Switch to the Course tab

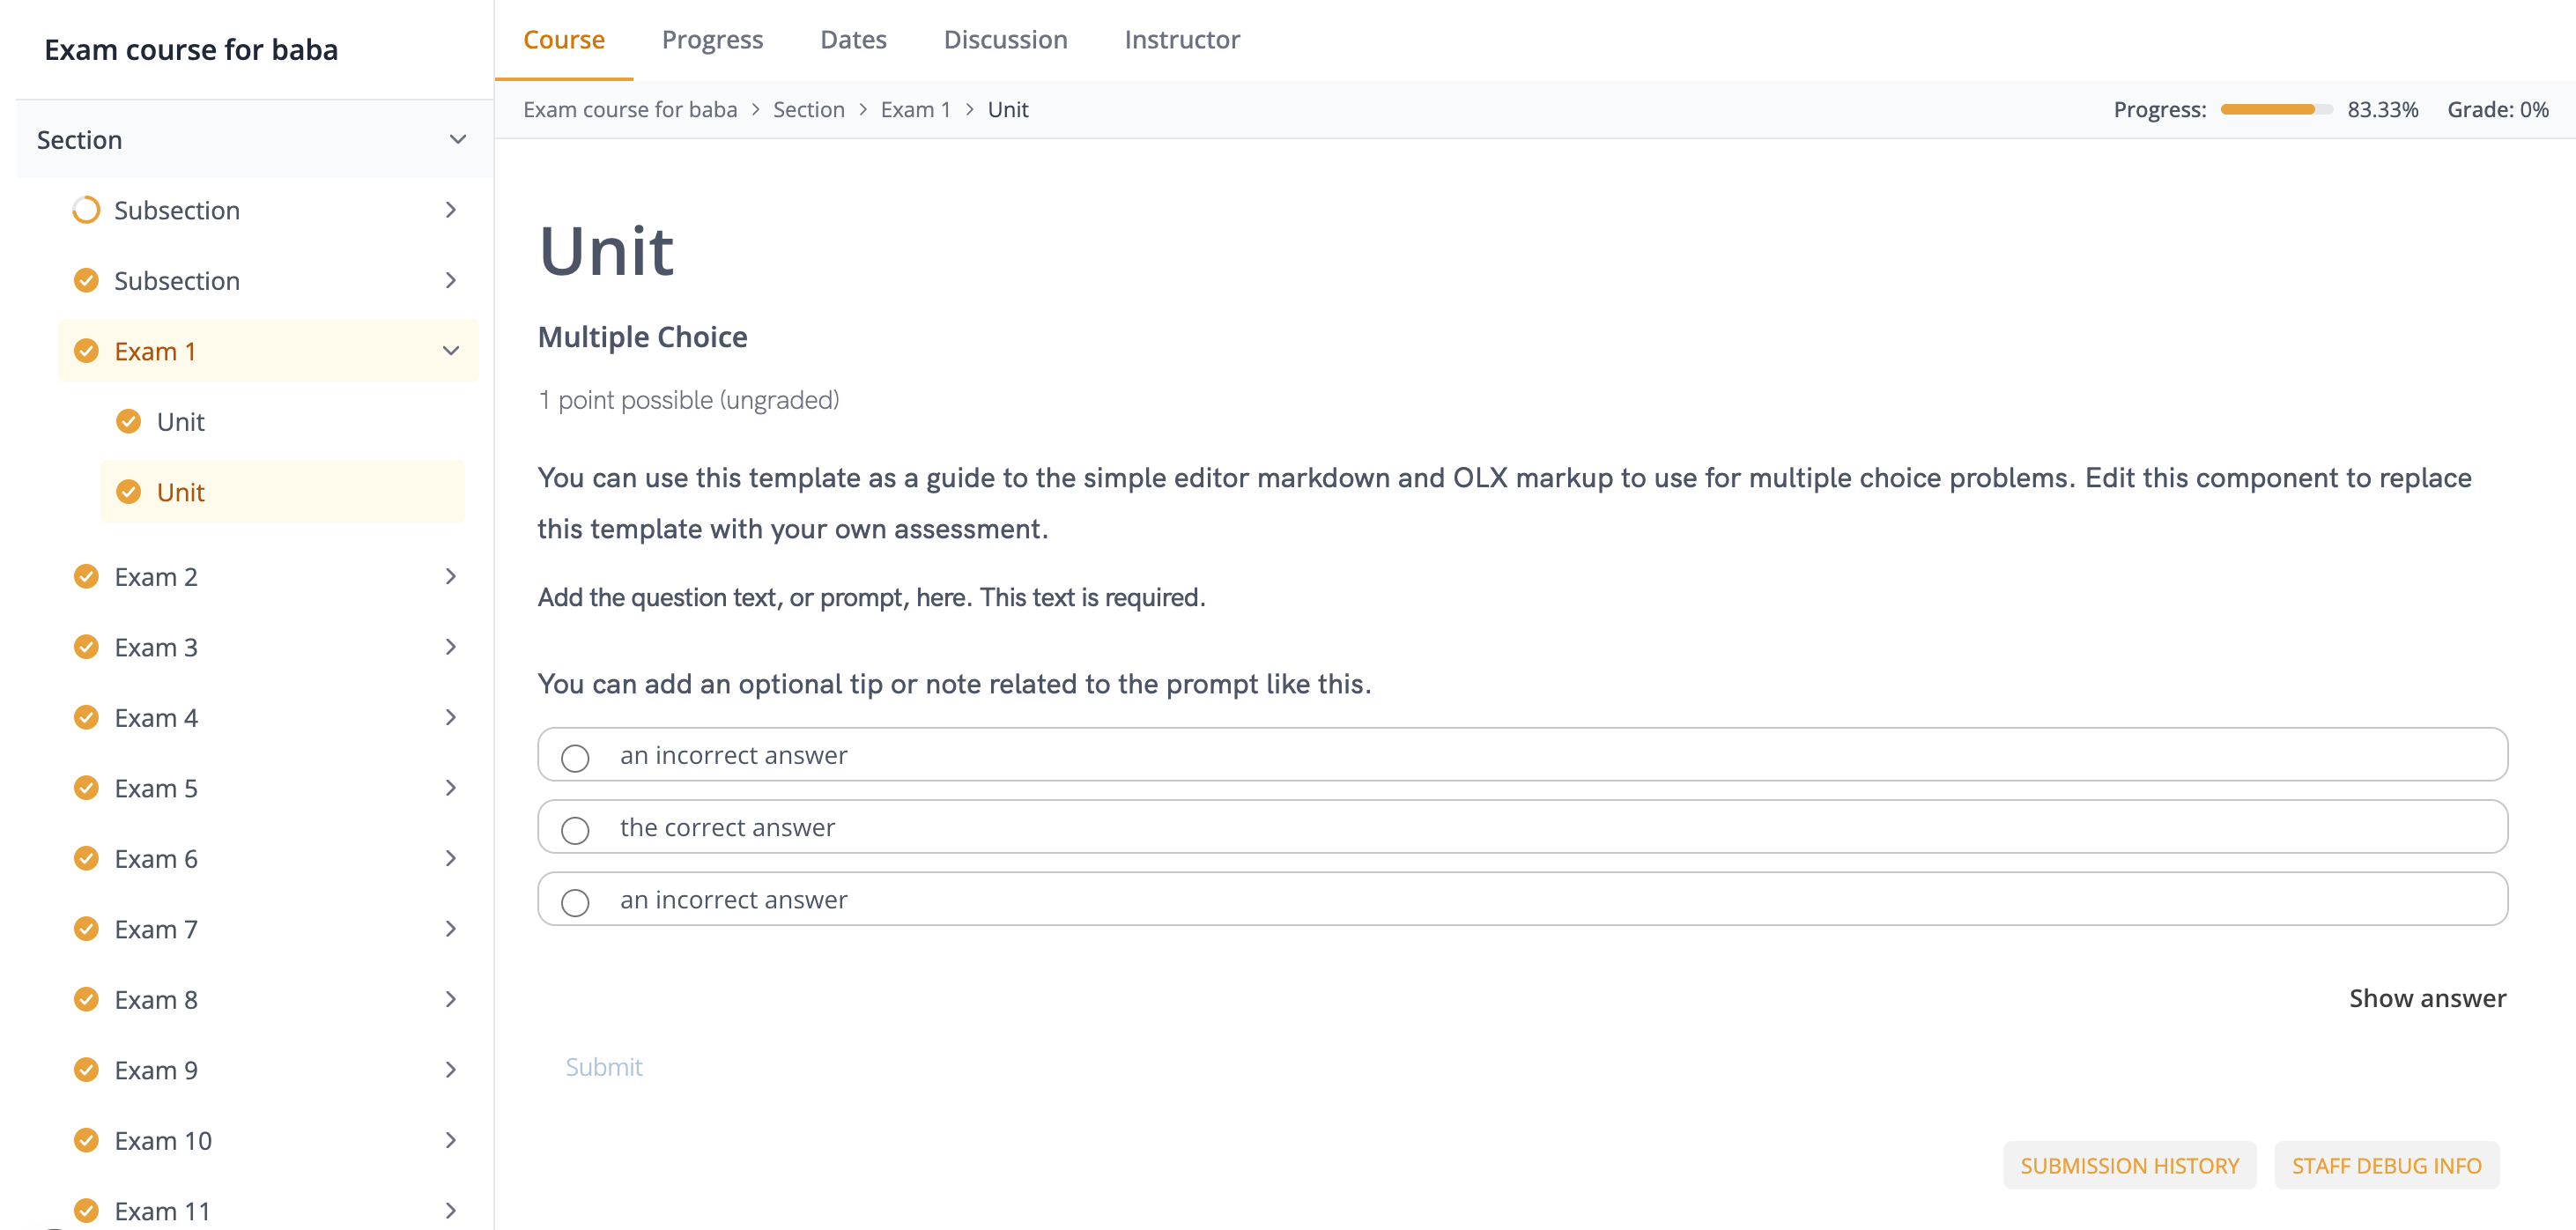coord(564,39)
